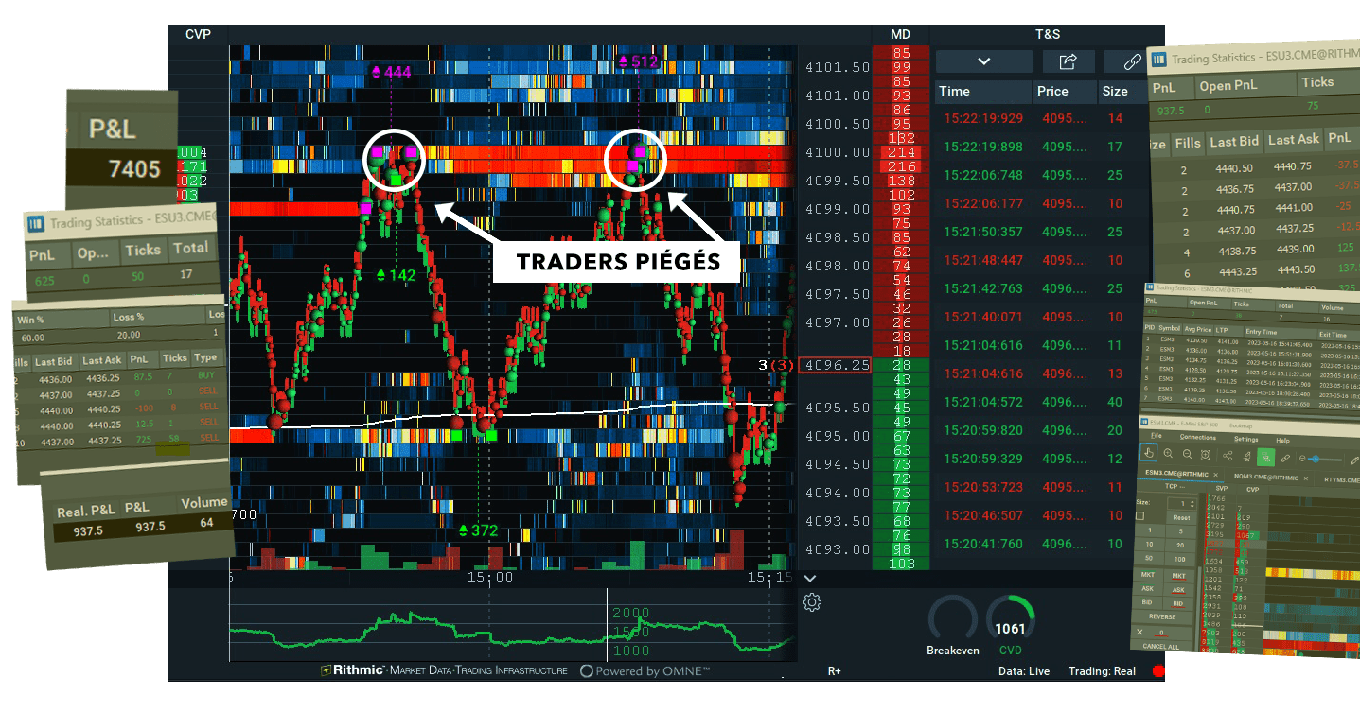Open the Help menu in Bookmap
The image size is (1360, 712).
(x=1282, y=441)
